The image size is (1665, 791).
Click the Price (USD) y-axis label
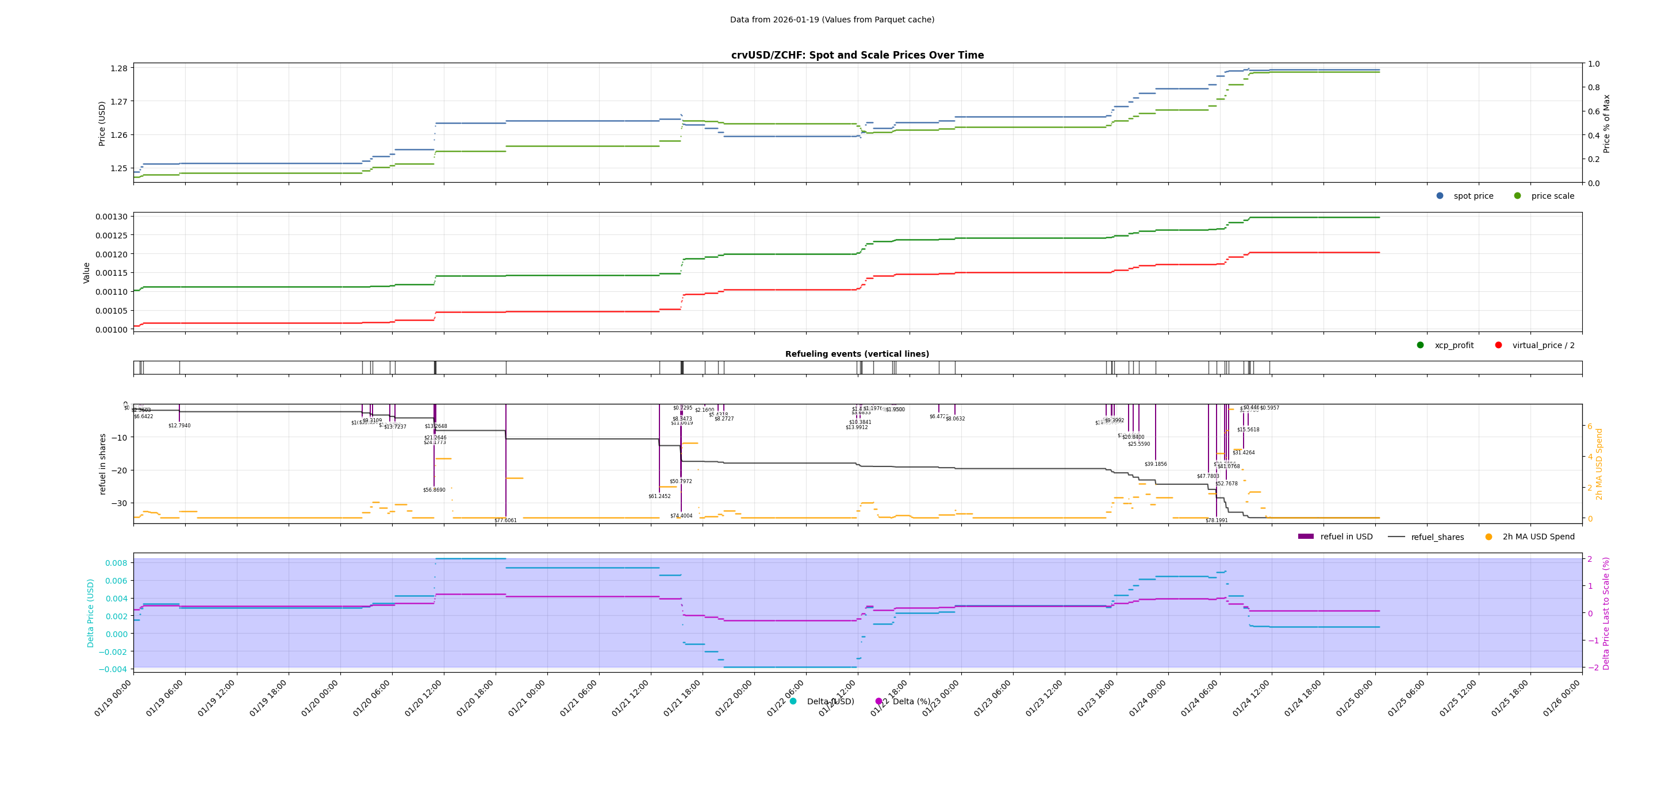coord(102,124)
